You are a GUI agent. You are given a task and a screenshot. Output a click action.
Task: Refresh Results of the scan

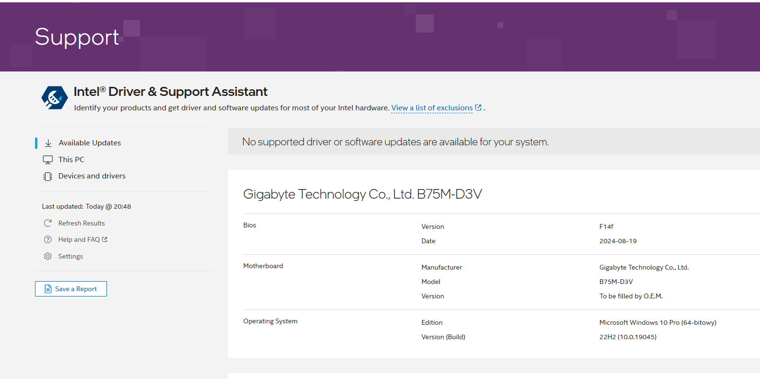pos(82,223)
